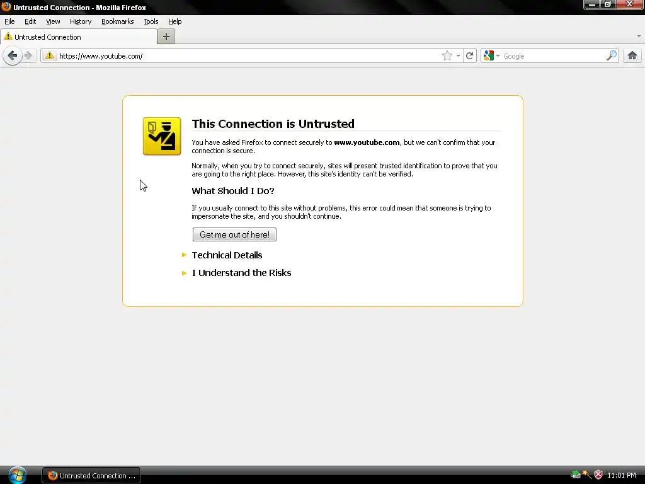
Task: Open the Google search engine selector
Action: [x=491, y=55]
